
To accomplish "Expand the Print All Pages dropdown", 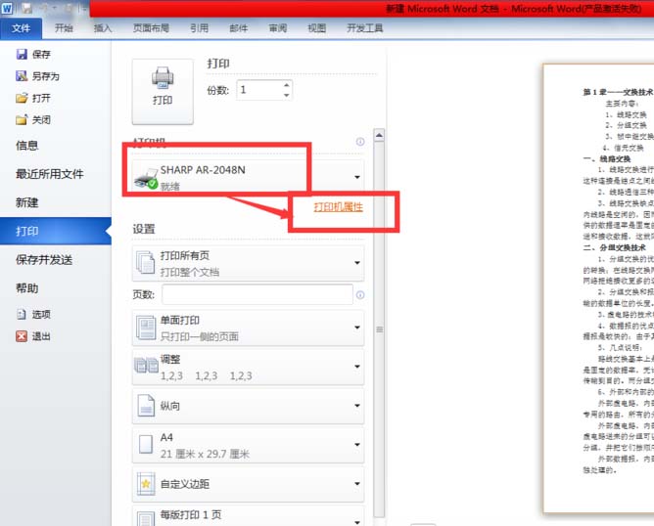I will [248, 263].
